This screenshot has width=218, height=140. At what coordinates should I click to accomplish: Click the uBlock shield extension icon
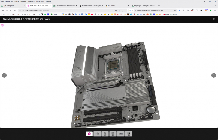click(192, 10)
